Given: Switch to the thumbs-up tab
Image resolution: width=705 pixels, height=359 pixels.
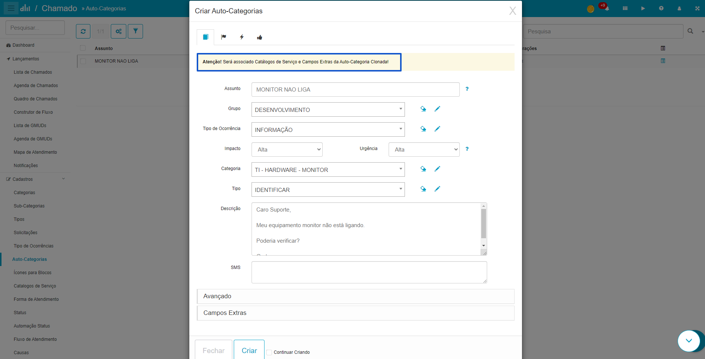Looking at the screenshot, I should tap(259, 37).
